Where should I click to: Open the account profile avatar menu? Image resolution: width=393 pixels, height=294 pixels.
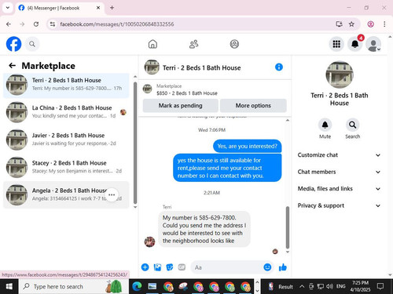point(373,44)
